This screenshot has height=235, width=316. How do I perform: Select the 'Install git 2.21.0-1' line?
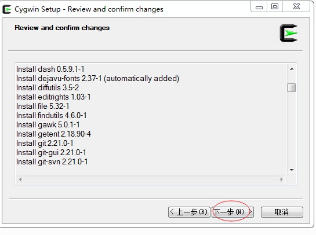point(45,143)
